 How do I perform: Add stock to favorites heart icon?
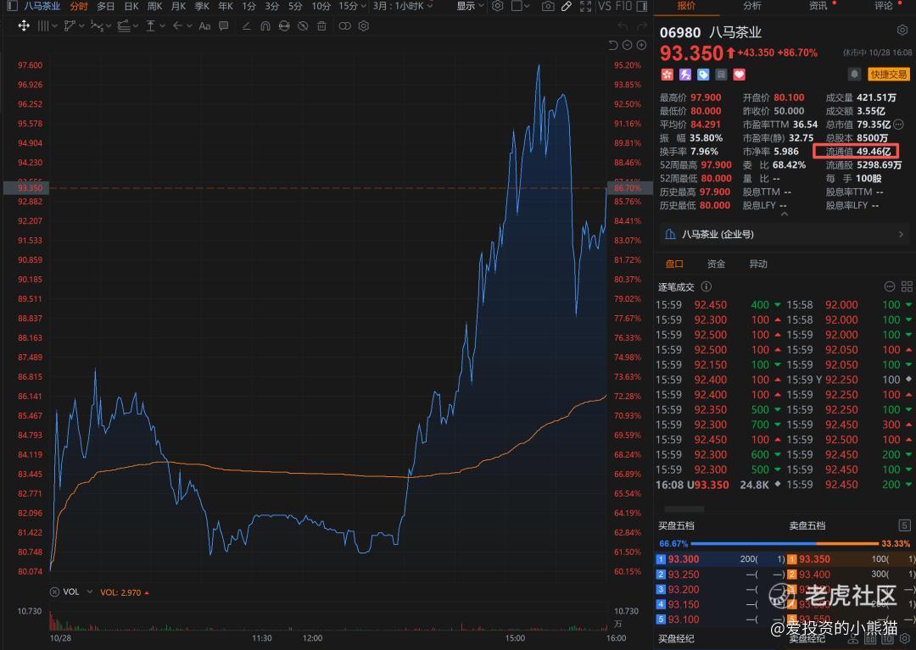739,75
